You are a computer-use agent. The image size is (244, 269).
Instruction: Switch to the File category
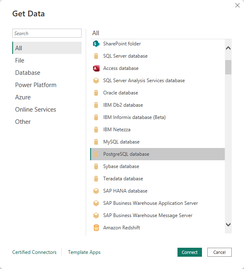(x=47, y=61)
